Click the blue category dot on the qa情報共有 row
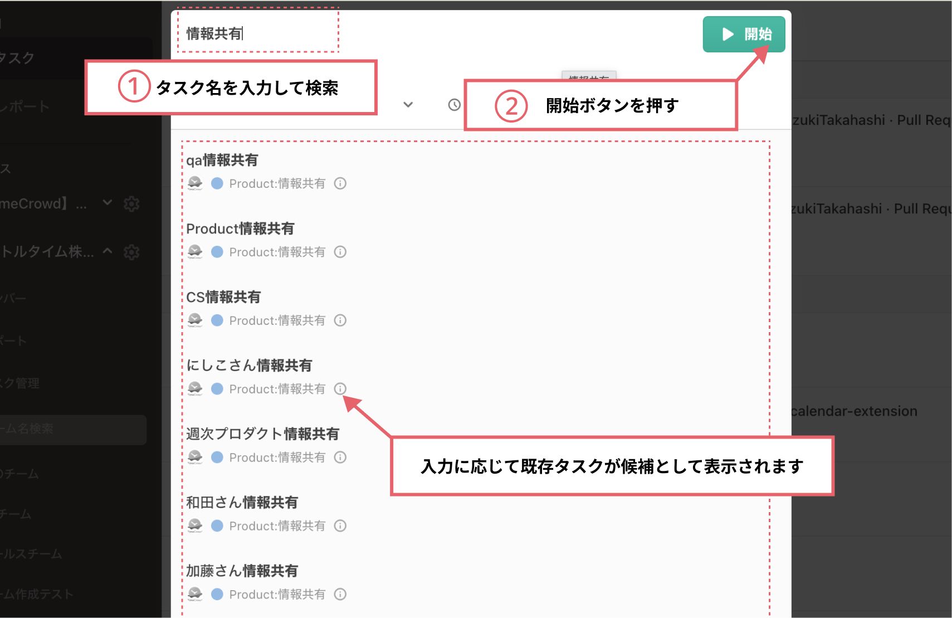The height and width of the screenshot is (618, 952). tap(217, 183)
